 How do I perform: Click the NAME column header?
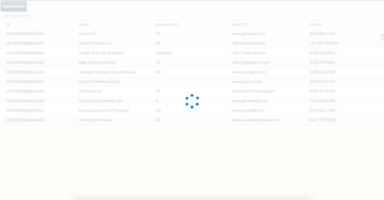[84, 25]
